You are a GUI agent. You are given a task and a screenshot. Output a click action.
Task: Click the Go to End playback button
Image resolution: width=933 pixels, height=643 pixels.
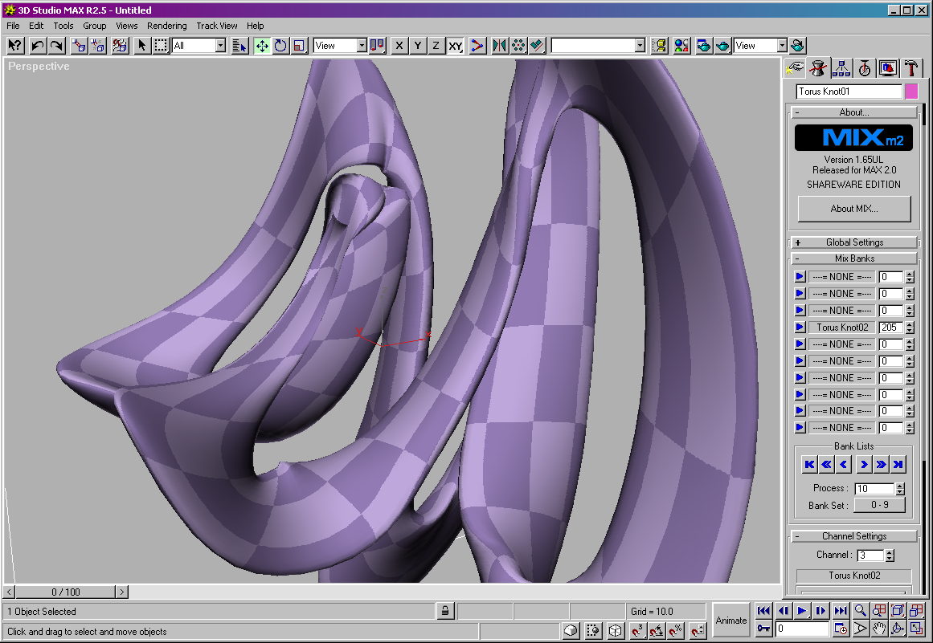841,610
